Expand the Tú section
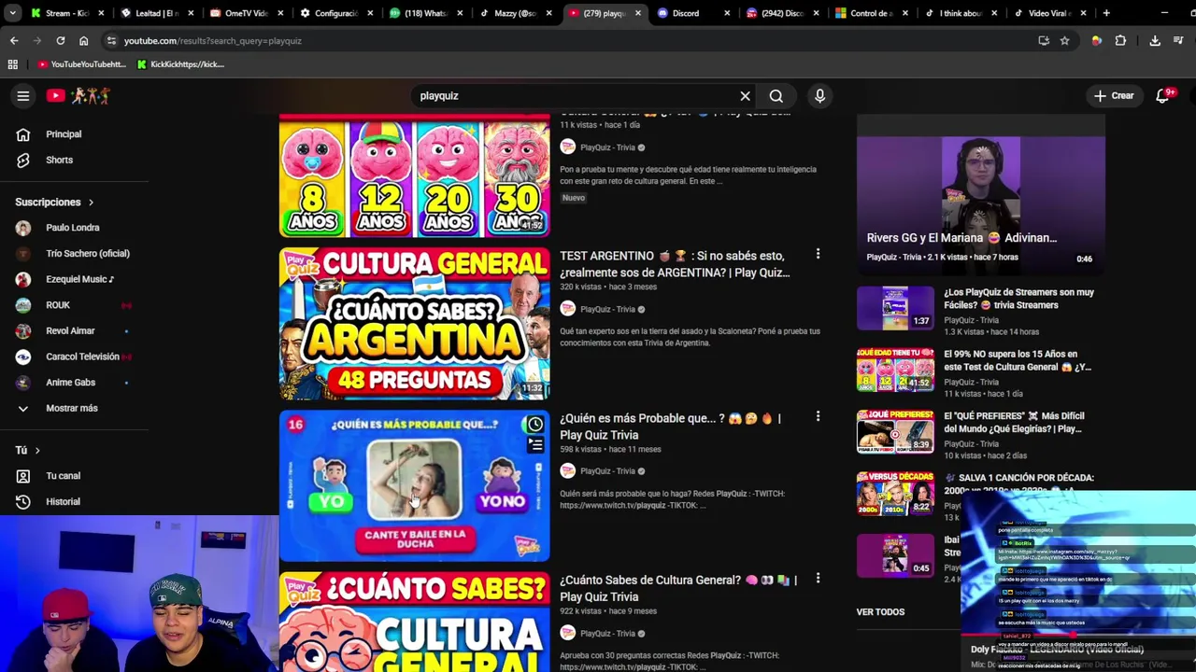 click(x=37, y=451)
